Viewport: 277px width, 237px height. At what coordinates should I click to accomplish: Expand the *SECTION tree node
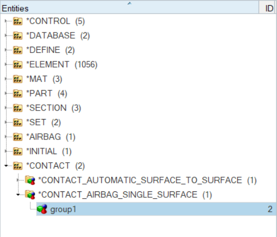pos(6,108)
